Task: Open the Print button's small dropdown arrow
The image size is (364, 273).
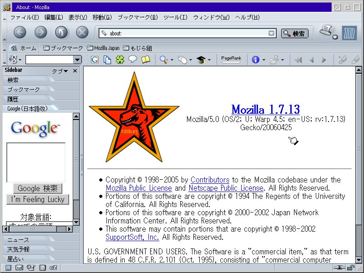Action: [x=335, y=37]
